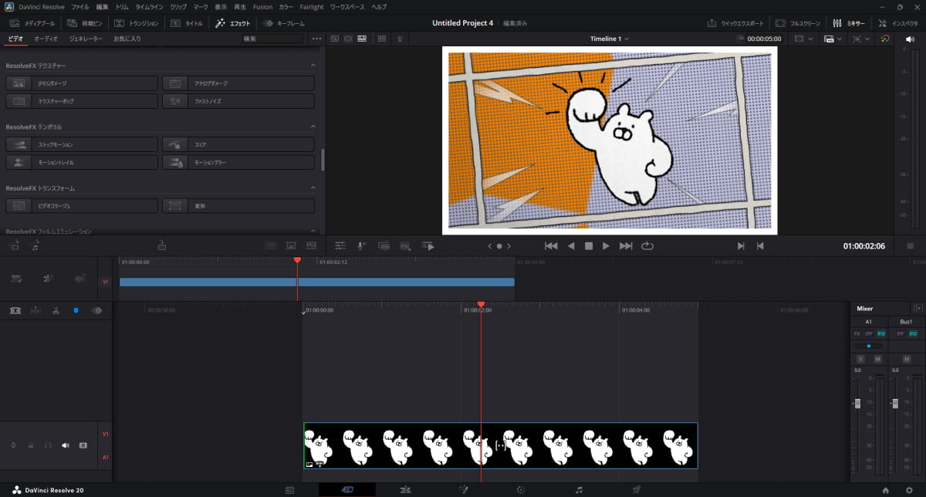
Task: Collapse the ResolveFX フィルムエミュレーション section
Action: 313,231
